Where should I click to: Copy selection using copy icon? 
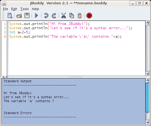click(72, 16)
